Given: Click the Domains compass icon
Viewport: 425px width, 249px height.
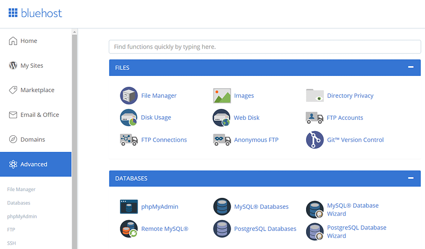Looking at the screenshot, I should (x=13, y=139).
